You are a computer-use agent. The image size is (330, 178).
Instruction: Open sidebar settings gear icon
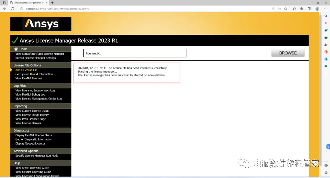[x=326, y=173]
